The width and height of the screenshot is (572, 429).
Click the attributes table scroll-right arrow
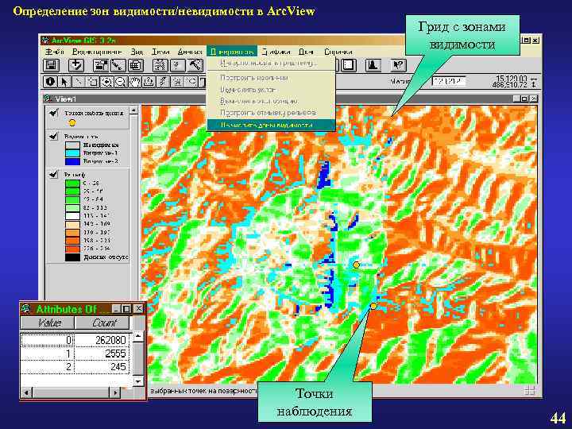[115, 393]
